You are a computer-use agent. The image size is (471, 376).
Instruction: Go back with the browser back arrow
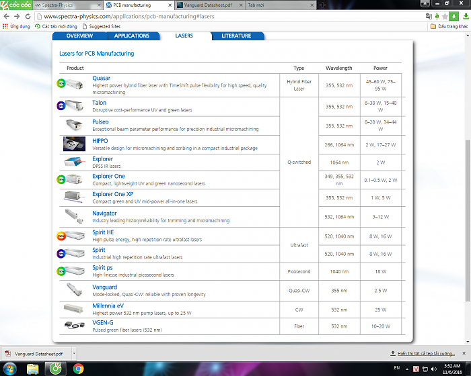click(x=7, y=17)
